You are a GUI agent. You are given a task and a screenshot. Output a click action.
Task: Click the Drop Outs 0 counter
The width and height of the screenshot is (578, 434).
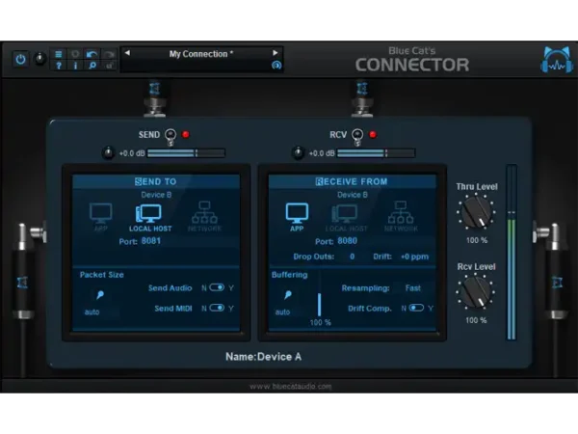tap(352, 257)
